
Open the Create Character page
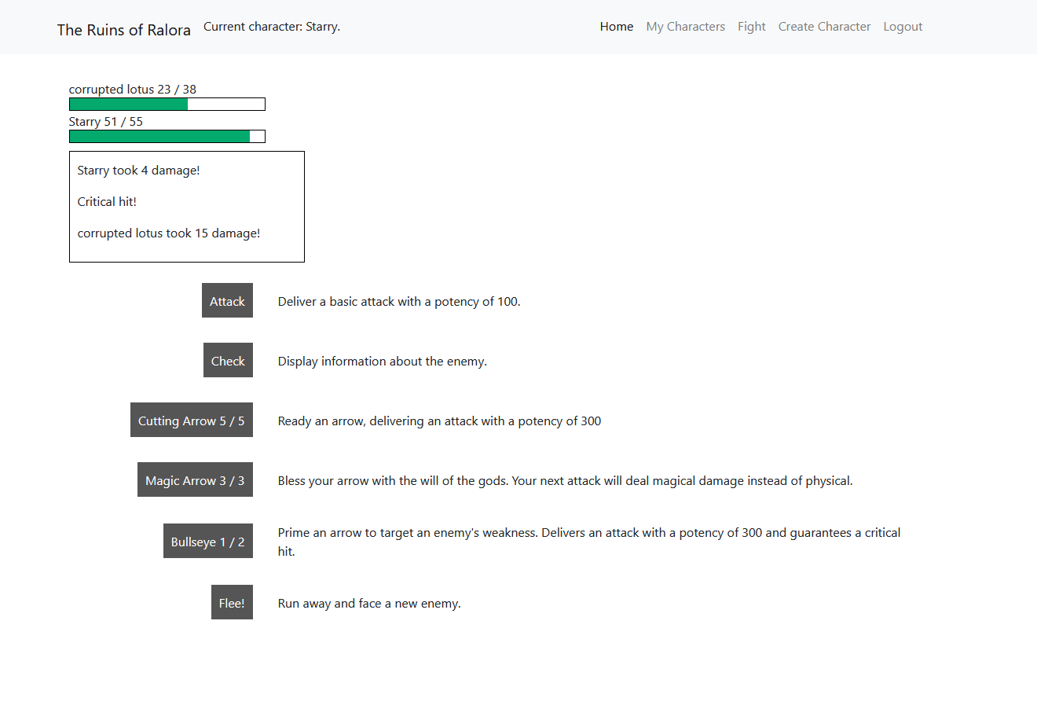point(824,27)
